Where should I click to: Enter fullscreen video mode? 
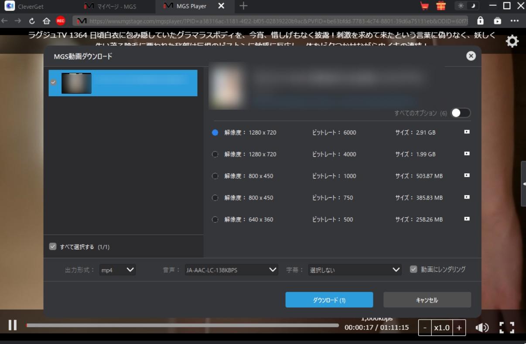click(507, 327)
